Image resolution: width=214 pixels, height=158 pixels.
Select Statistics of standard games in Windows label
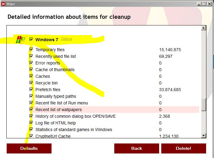(x=74, y=130)
